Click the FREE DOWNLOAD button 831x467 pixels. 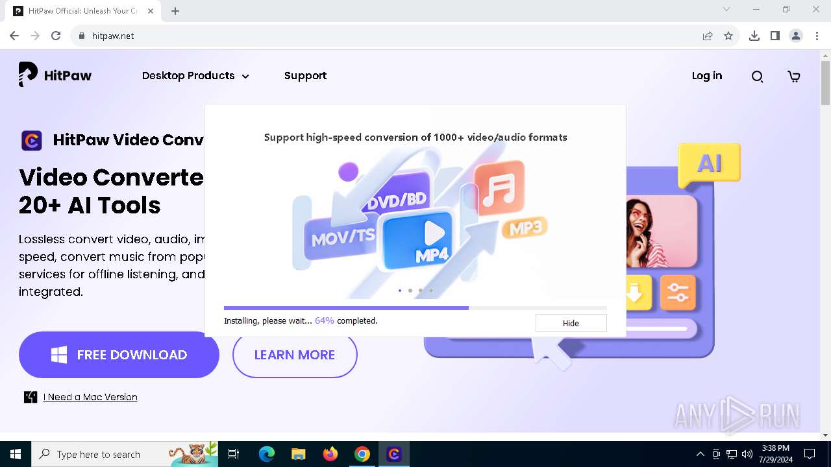click(119, 355)
